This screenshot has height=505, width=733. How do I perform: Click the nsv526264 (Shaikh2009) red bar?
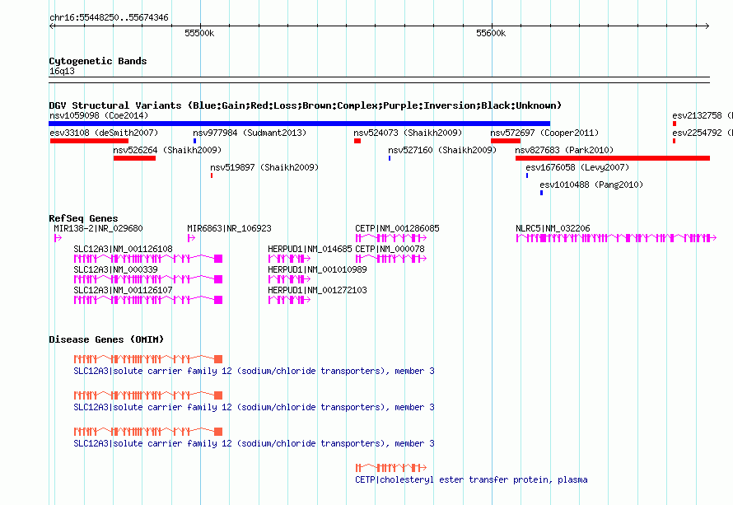pos(134,158)
